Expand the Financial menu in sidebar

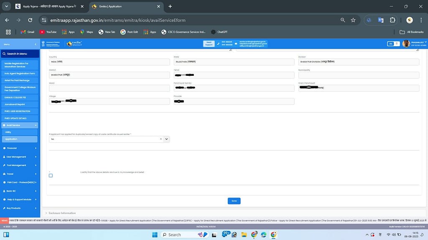pyautogui.click(x=20, y=148)
